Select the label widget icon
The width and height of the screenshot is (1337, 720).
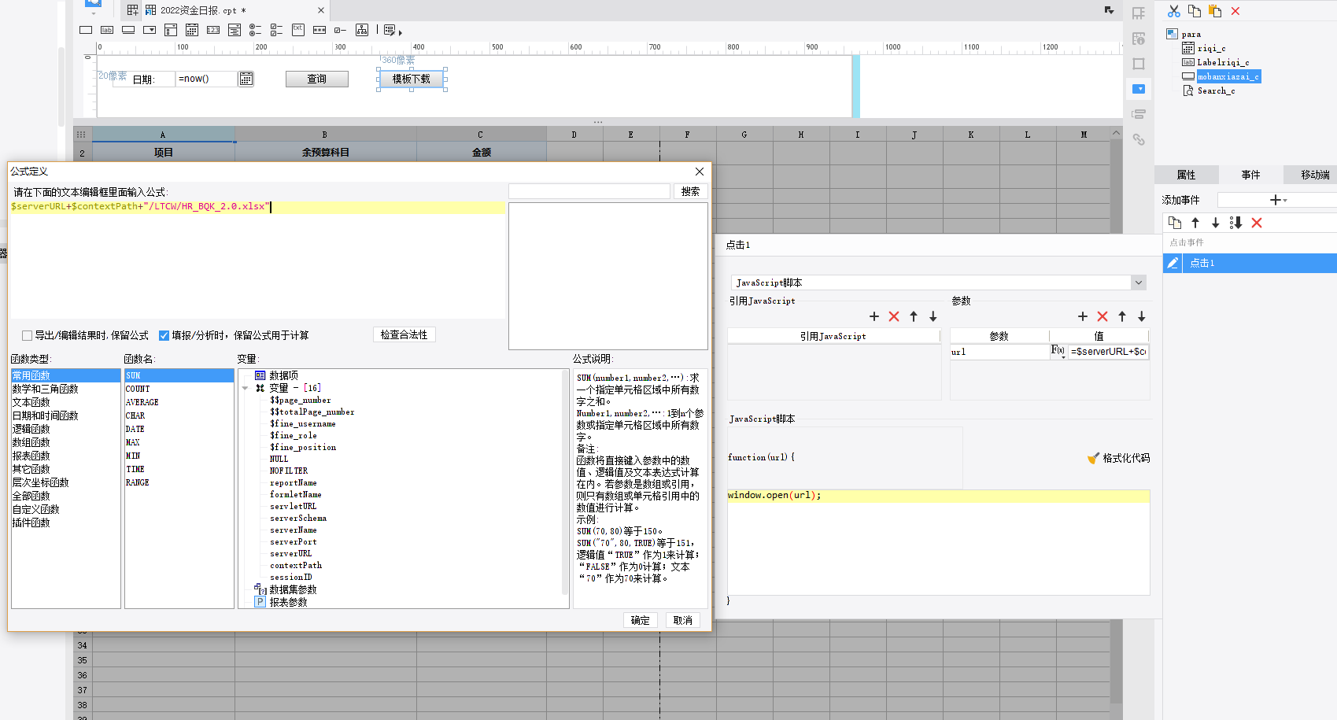click(107, 30)
